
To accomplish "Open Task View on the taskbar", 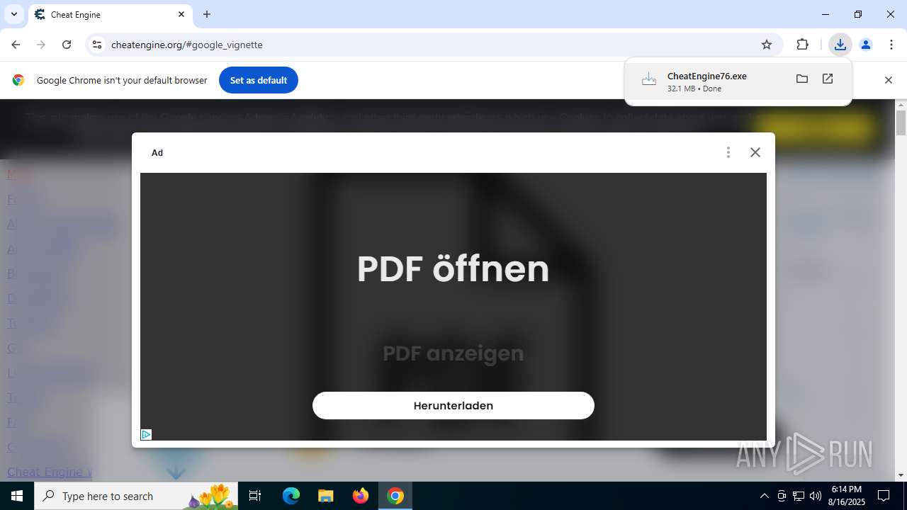I will (x=256, y=496).
